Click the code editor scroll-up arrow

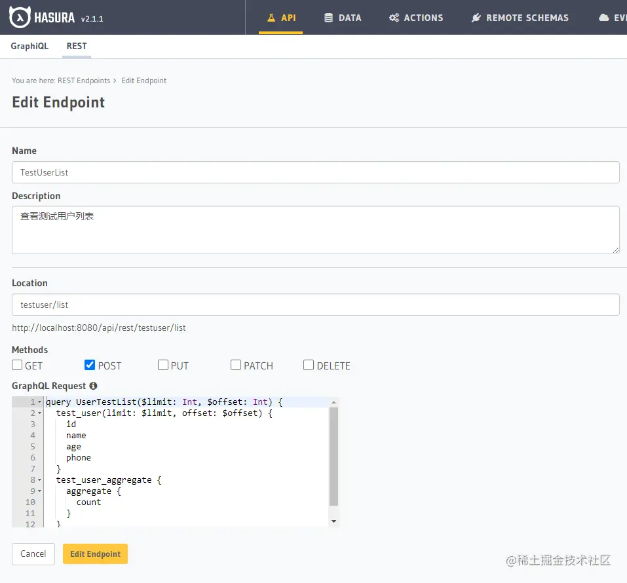click(x=333, y=402)
